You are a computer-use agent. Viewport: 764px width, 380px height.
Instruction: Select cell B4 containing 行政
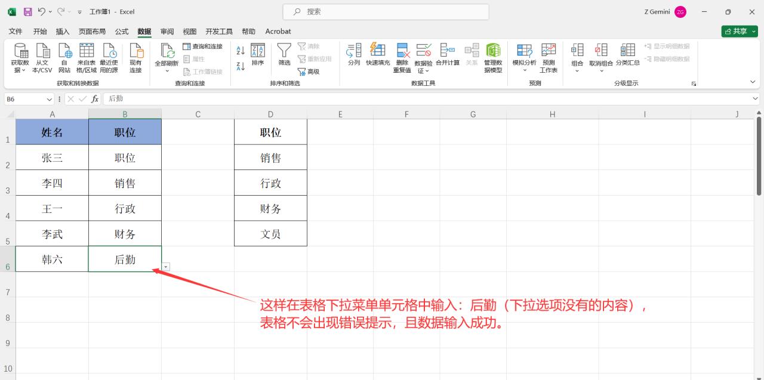pos(125,208)
